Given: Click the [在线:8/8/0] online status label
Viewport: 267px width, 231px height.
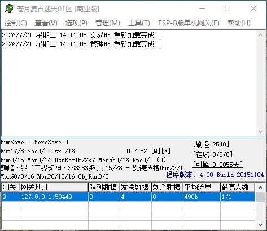Looking at the screenshot, I should point(213,154).
